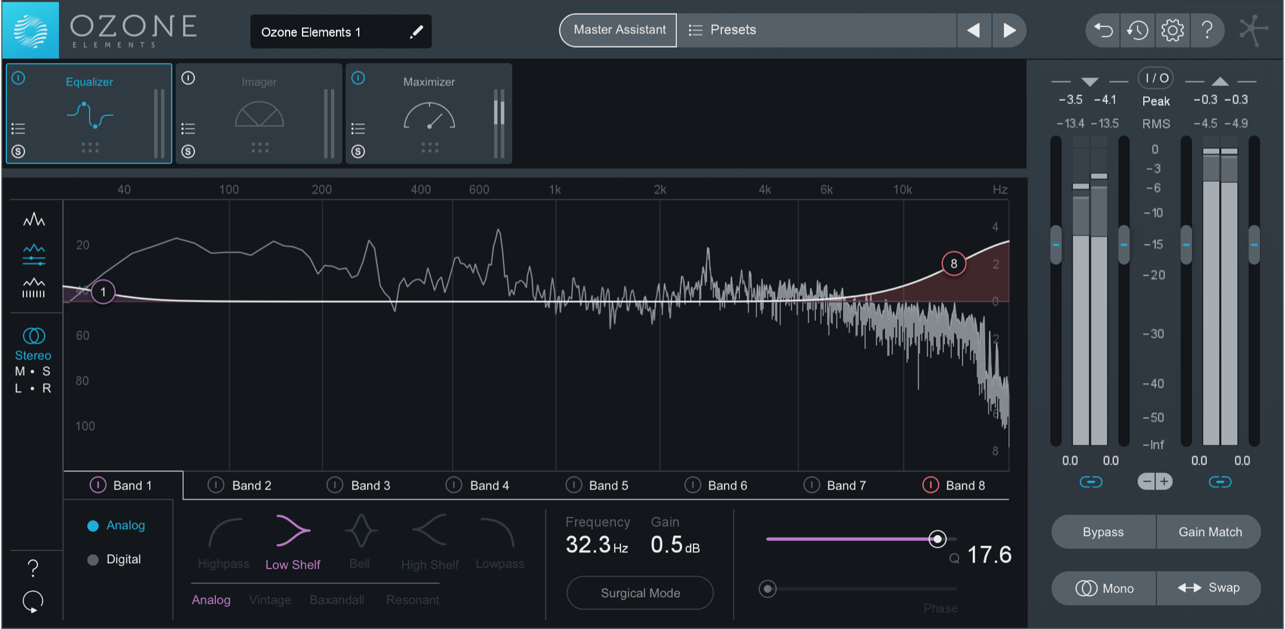
Task: Click the Mono button
Action: click(x=1104, y=588)
